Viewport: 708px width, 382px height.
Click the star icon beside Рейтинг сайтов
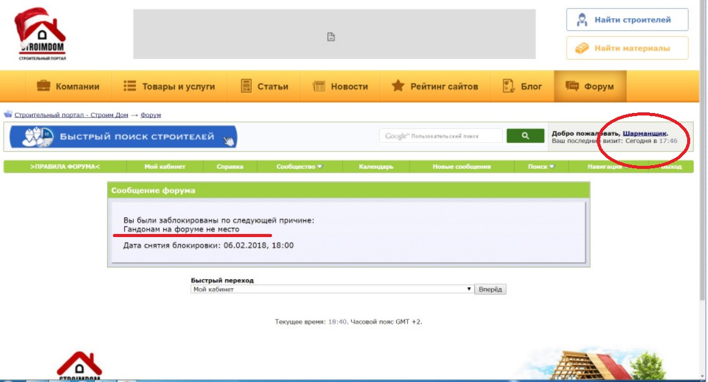pos(398,85)
